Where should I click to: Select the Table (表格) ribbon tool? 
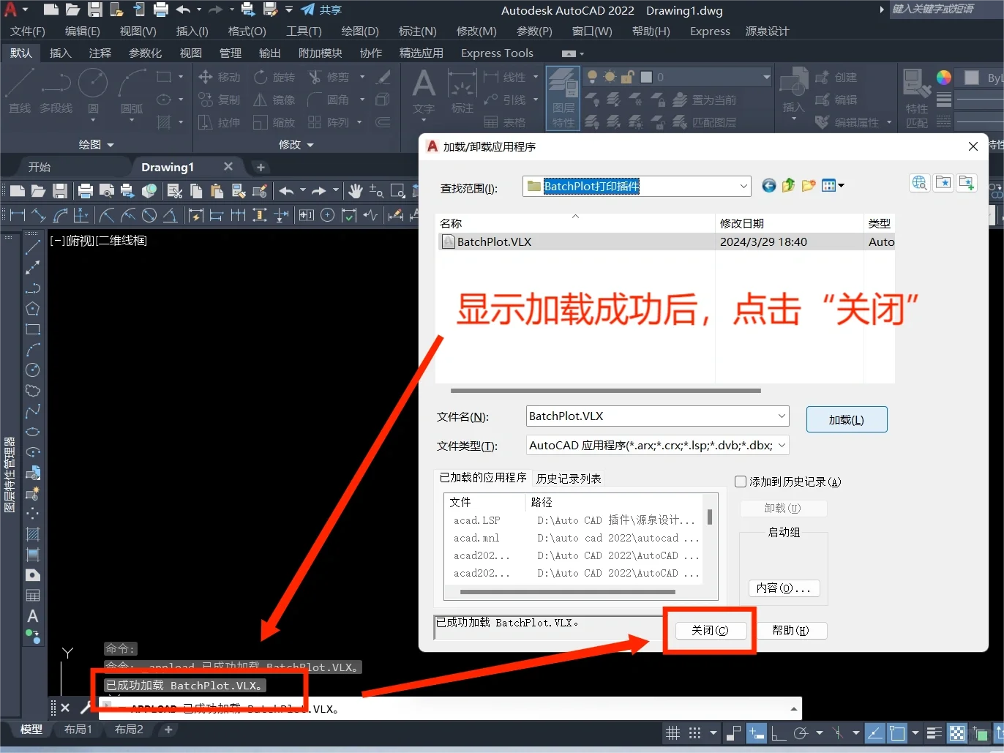click(505, 122)
